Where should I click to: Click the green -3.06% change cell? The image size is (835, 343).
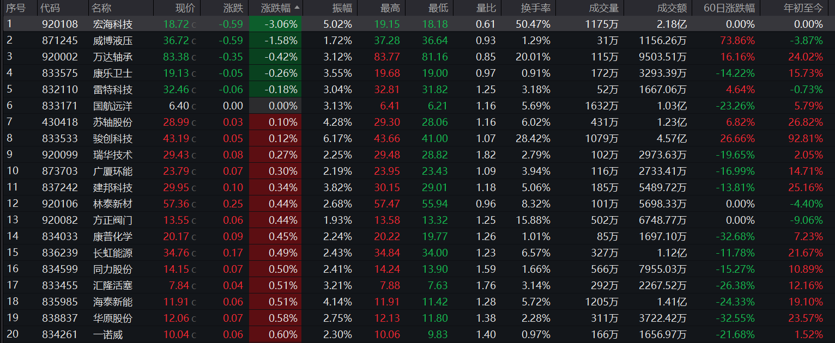275,24
